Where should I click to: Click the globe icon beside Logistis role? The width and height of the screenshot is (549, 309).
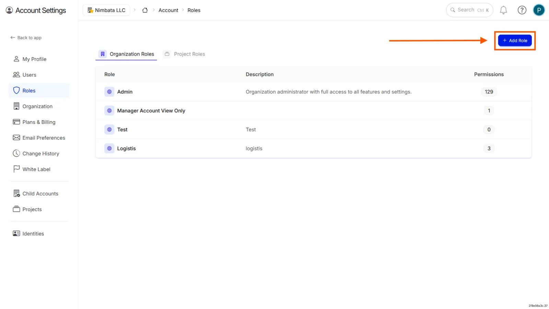109,148
